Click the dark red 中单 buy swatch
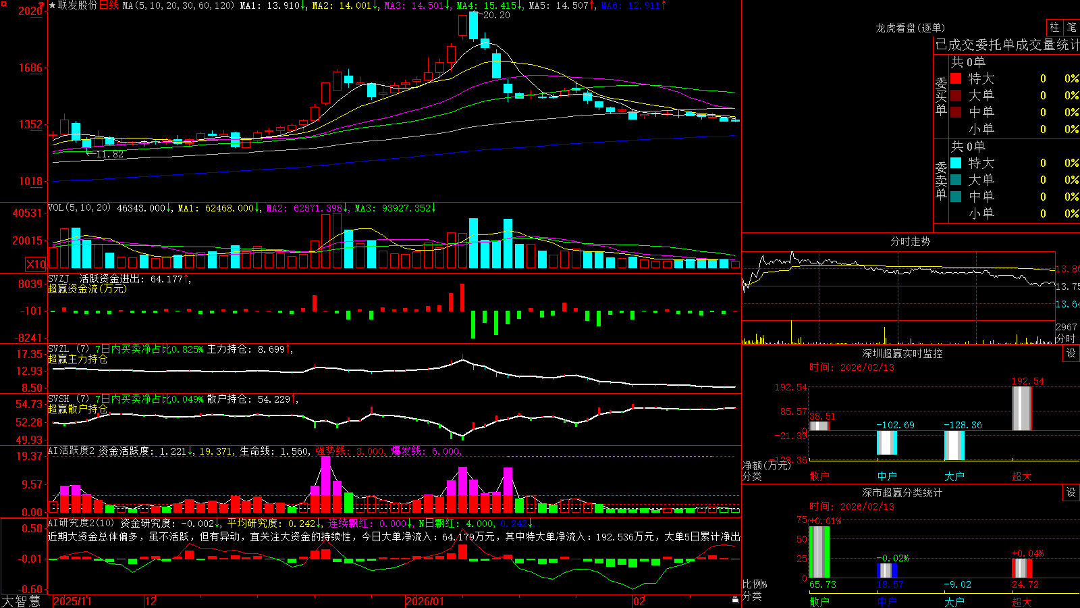Image resolution: width=1080 pixels, height=608 pixels. 956,111
